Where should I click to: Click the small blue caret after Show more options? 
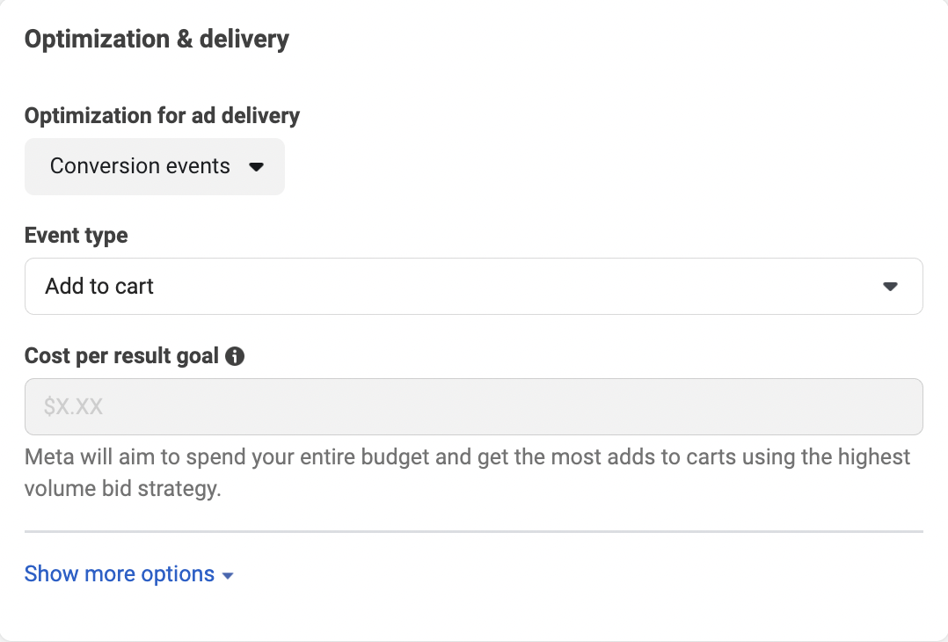[228, 575]
